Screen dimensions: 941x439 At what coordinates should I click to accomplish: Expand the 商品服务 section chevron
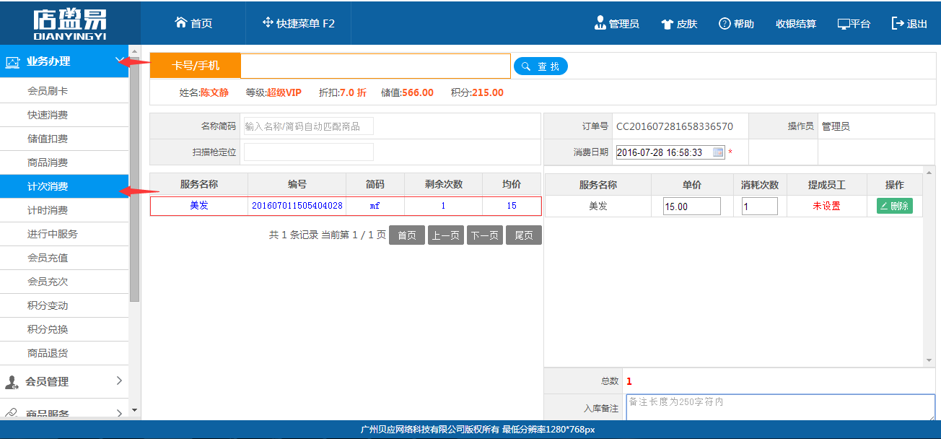tap(120, 413)
